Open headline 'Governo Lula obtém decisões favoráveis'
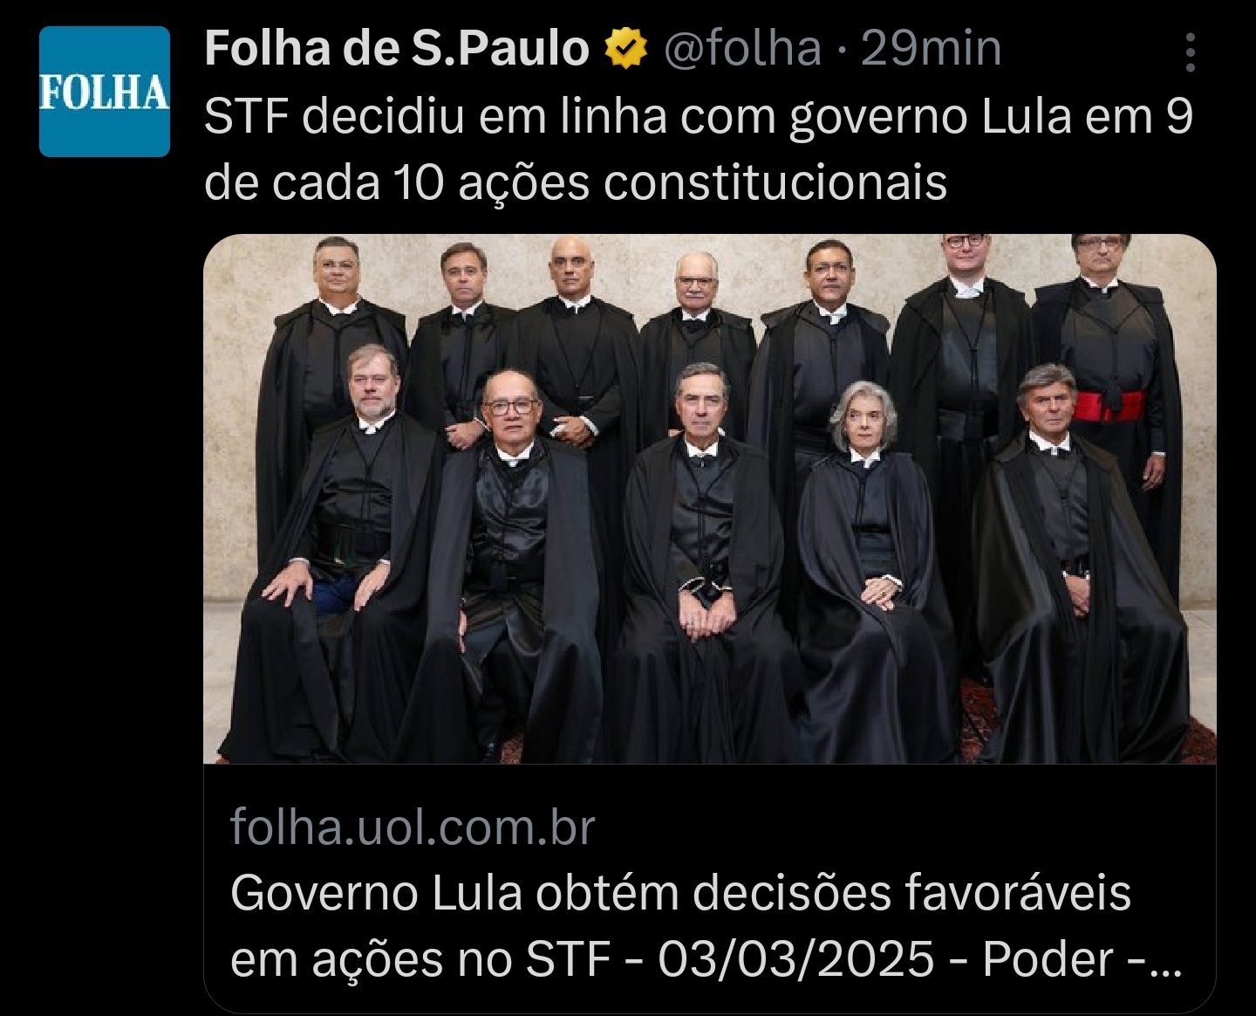This screenshot has height=1016, width=1256. coord(680,893)
